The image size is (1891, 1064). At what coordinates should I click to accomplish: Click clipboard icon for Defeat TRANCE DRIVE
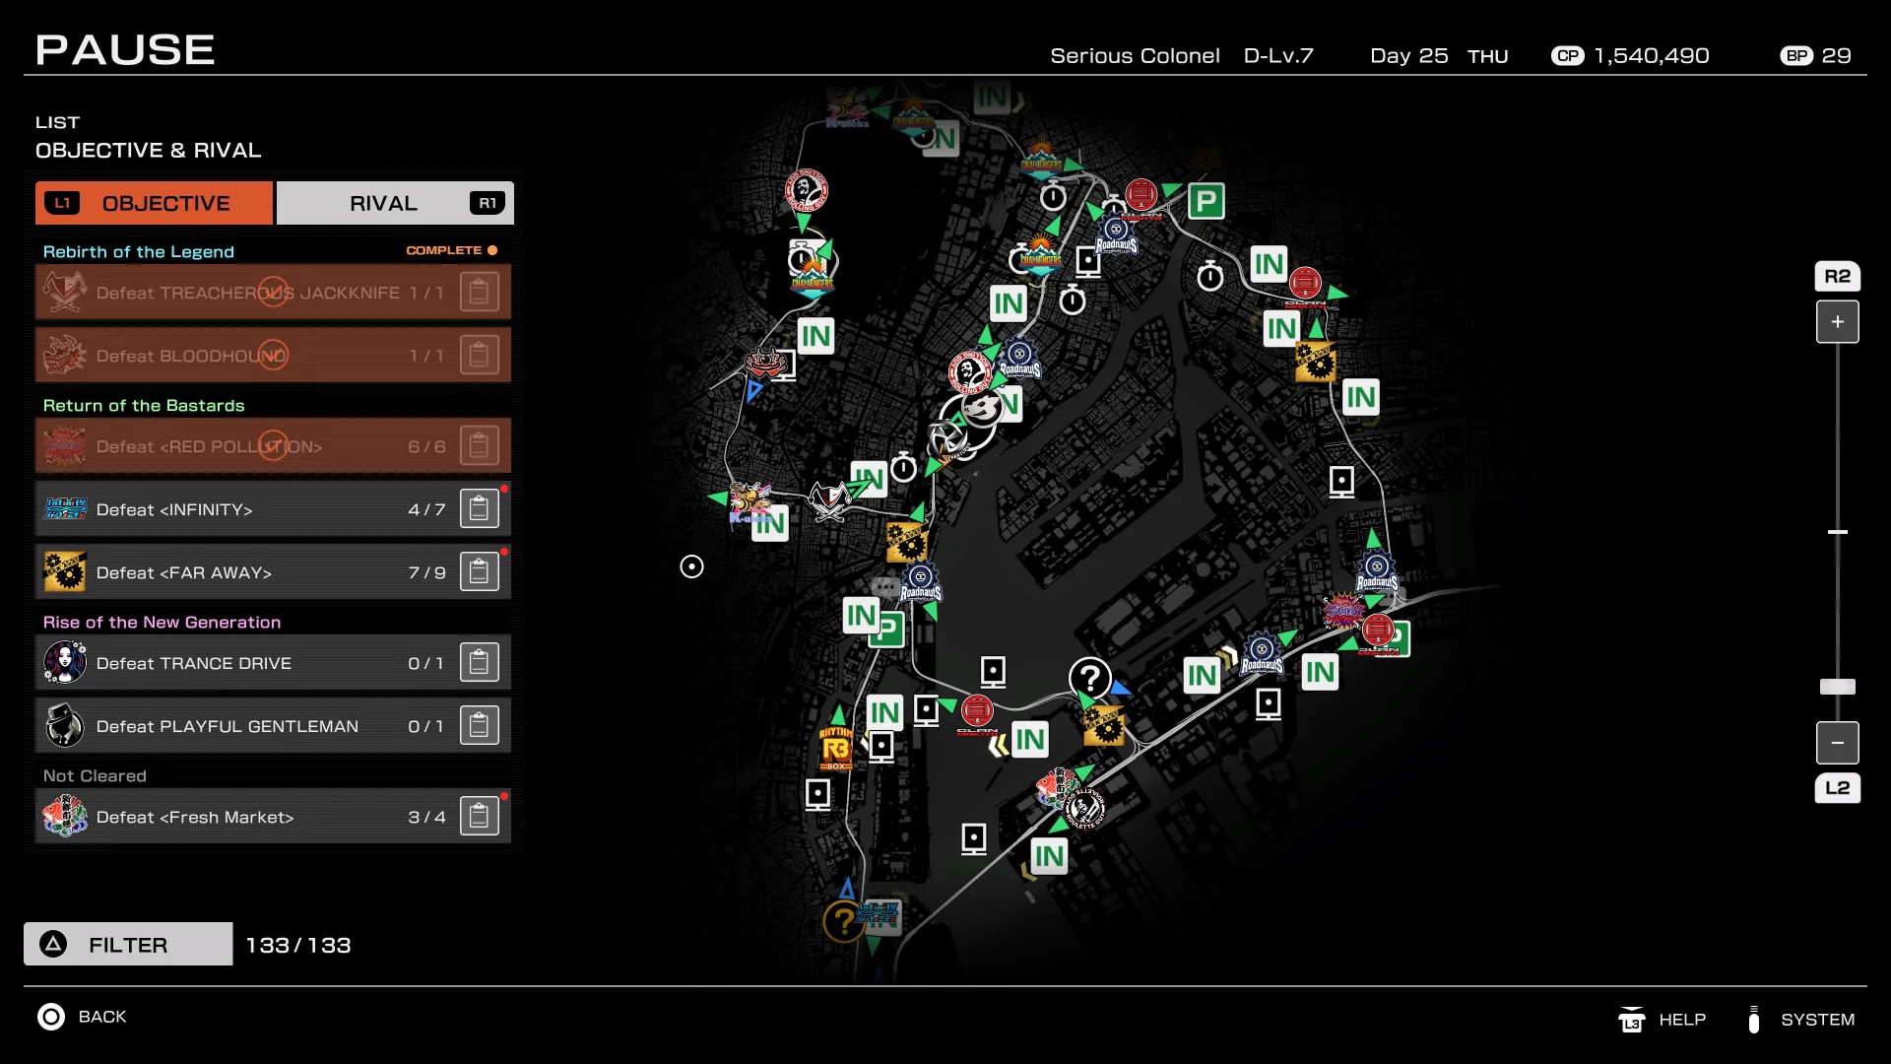pos(479,663)
